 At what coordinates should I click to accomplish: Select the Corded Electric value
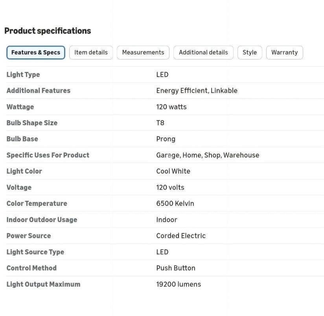coord(181,236)
